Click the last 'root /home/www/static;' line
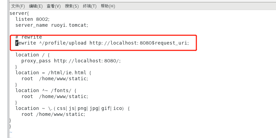 pos(53,114)
